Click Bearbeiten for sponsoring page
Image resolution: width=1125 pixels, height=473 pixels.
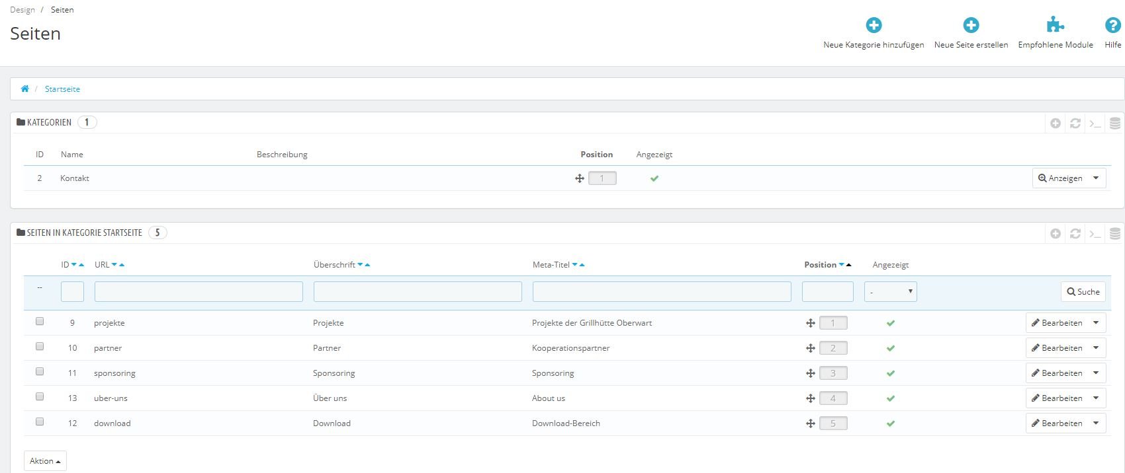coord(1057,373)
